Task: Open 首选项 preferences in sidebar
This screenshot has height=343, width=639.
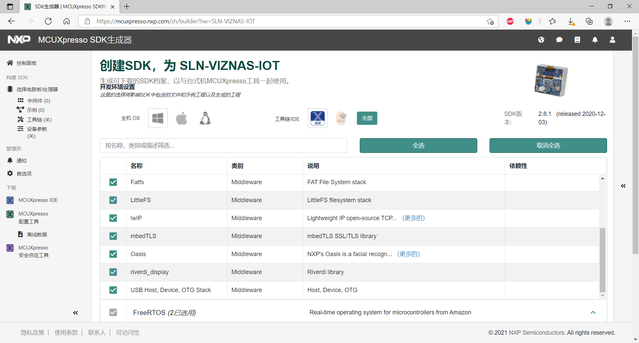Action: (24, 173)
